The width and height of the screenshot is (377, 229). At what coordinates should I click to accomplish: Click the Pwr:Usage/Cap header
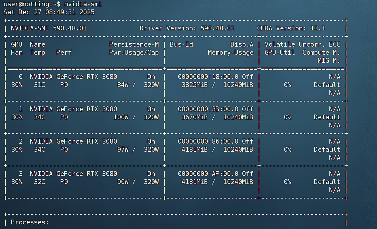point(134,53)
